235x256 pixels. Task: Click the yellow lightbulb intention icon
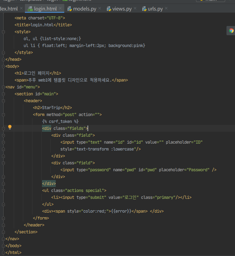[x=10, y=127]
